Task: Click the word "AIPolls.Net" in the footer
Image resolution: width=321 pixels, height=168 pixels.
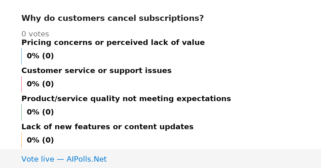Action: pos(87,159)
